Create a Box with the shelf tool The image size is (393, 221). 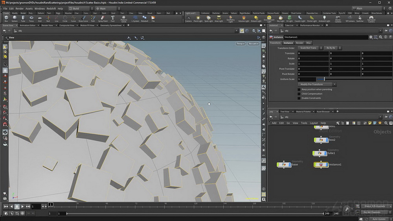[x=6, y=19]
